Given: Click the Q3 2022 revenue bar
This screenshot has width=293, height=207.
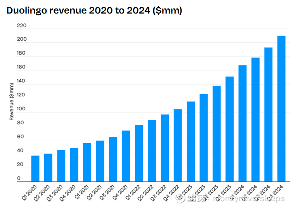Looking at the screenshot, I should tap(165, 148).
